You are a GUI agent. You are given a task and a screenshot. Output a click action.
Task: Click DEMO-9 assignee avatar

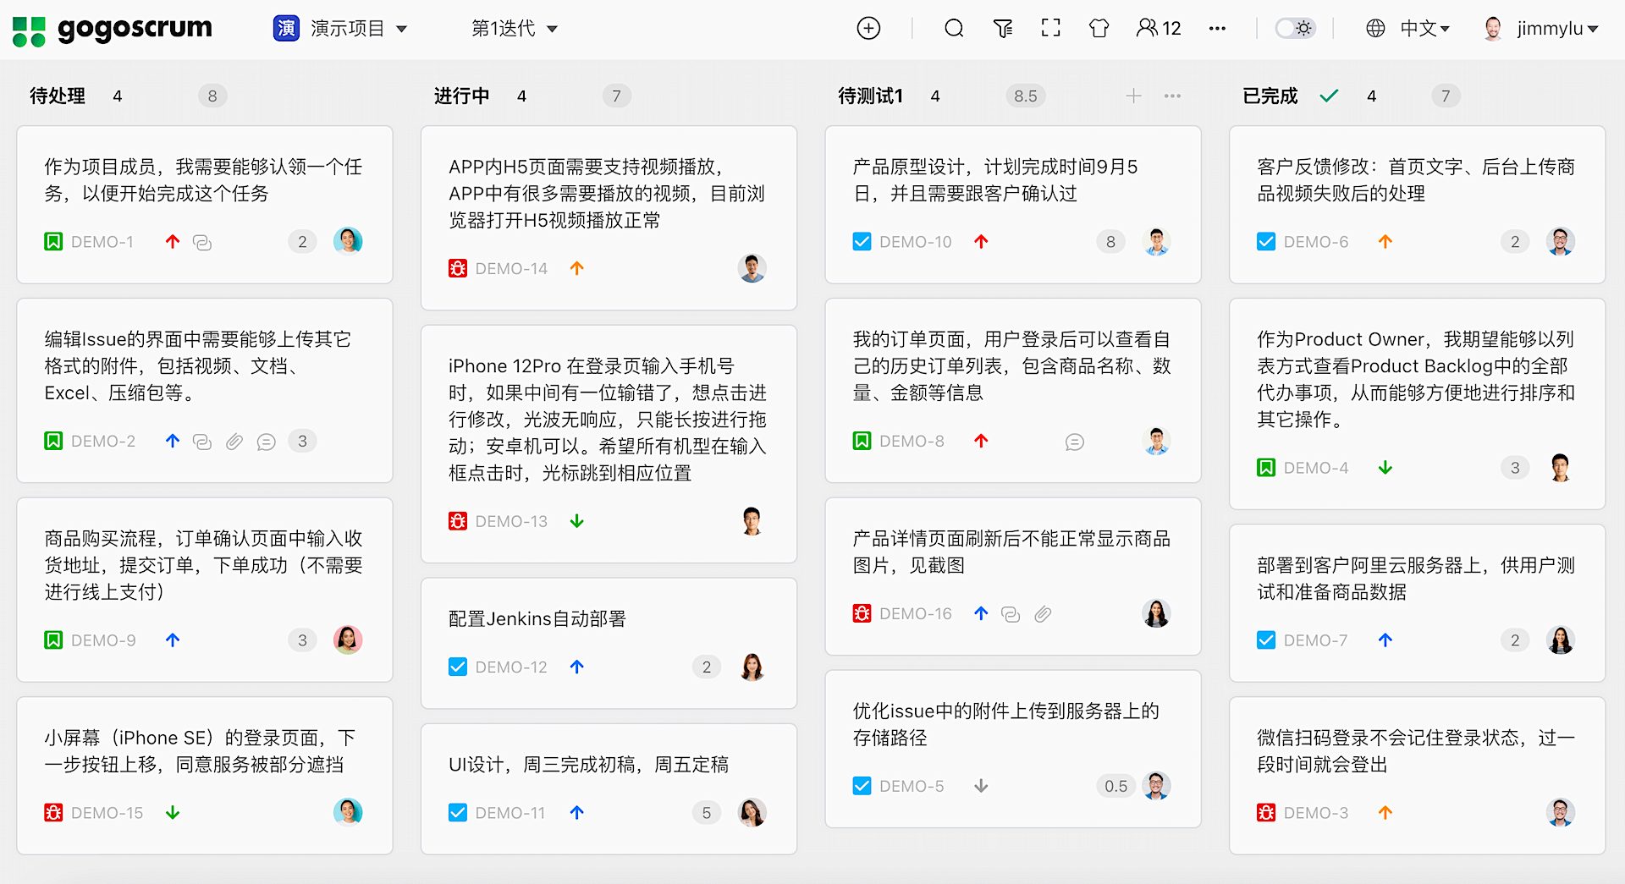click(x=348, y=640)
